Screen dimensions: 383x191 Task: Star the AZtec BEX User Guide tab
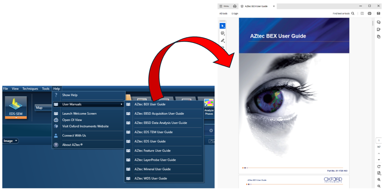click(242, 6)
